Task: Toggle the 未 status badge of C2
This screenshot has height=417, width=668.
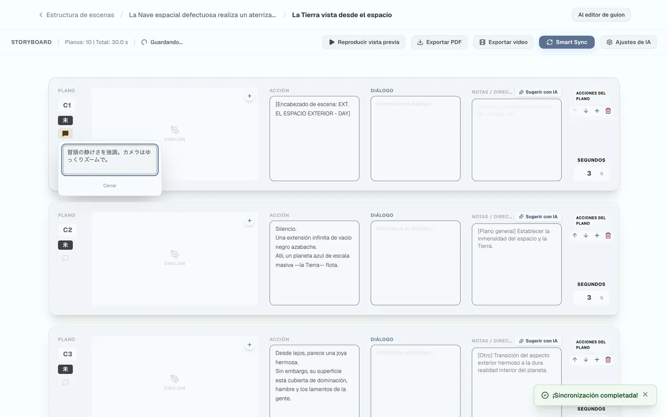Action: [65, 245]
